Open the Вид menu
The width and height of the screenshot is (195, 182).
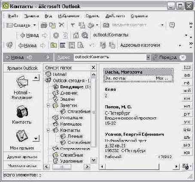[x=48, y=16]
